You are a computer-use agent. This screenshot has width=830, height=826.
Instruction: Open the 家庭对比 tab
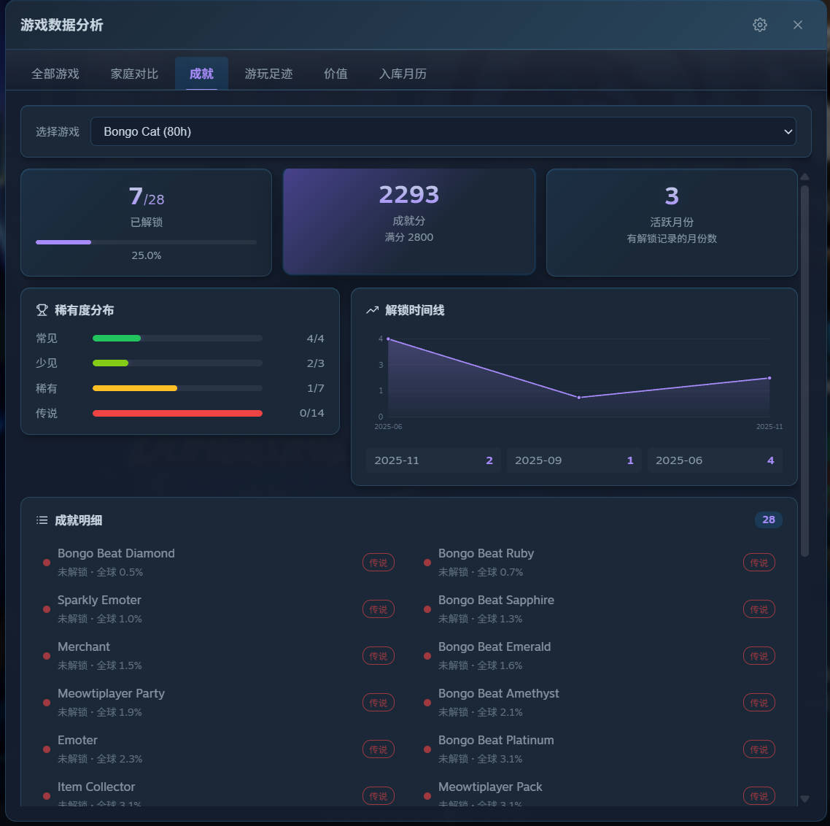(134, 74)
